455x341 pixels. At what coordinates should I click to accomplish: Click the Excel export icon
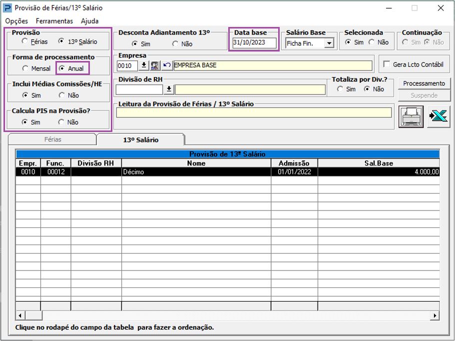click(x=438, y=116)
